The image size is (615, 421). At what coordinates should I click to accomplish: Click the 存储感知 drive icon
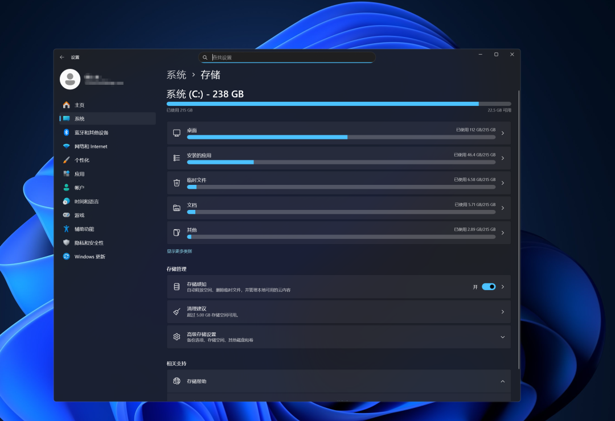tap(177, 287)
